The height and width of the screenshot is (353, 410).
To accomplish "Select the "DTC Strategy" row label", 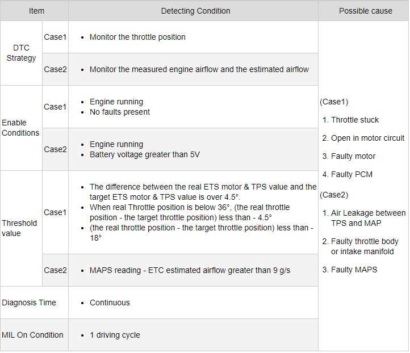I will pos(21,53).
